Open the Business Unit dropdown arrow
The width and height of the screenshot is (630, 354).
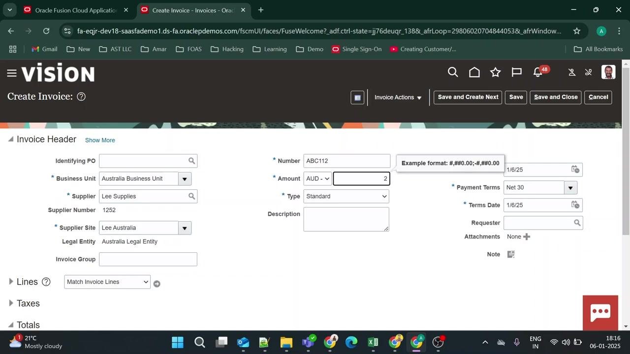(185, 178)
